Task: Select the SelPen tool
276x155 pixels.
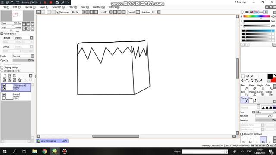Action: point(260,93)
